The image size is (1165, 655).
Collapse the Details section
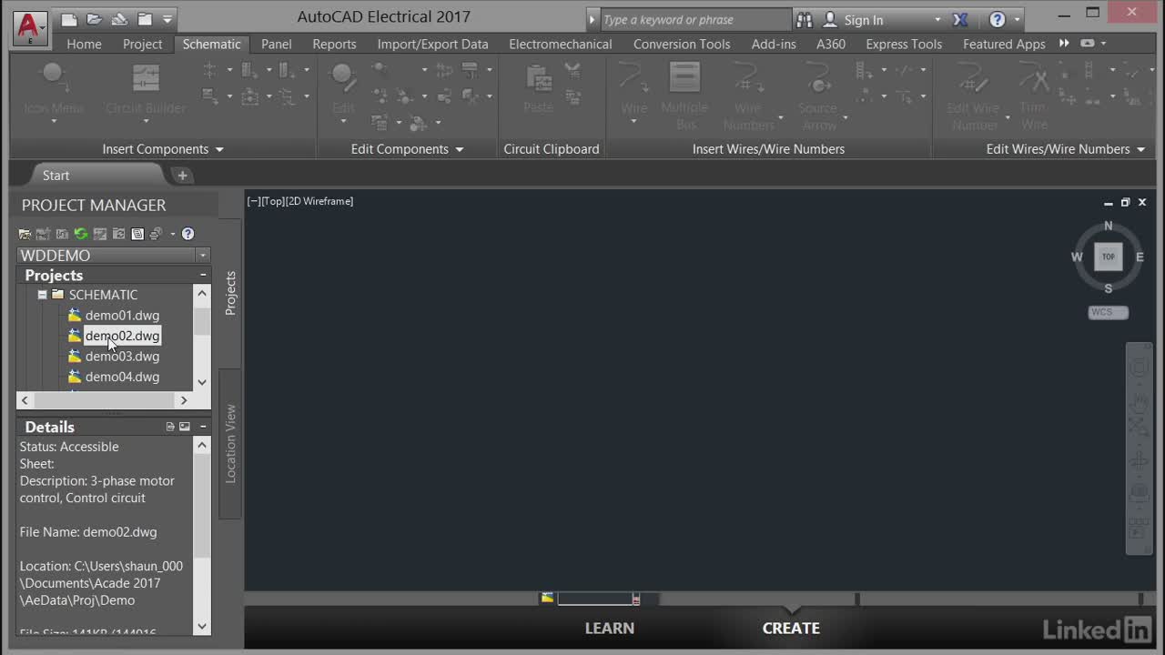tap(203, 427)
